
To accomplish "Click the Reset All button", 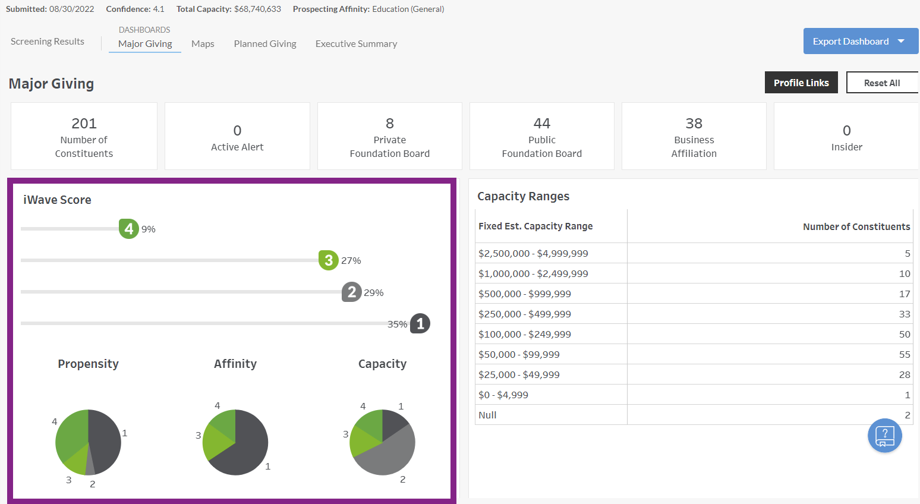I will pos(882,82).
